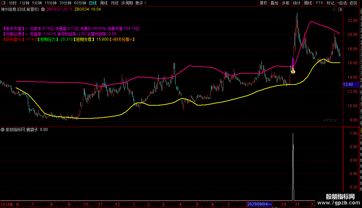
Task: Select the 5分钟 period tab
Action: pyautogui.click(x=37, y=3)
